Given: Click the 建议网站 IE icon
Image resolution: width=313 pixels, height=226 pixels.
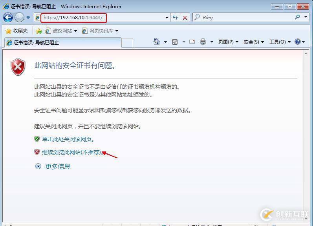Looking at the screenshot, I should point(48,31).
